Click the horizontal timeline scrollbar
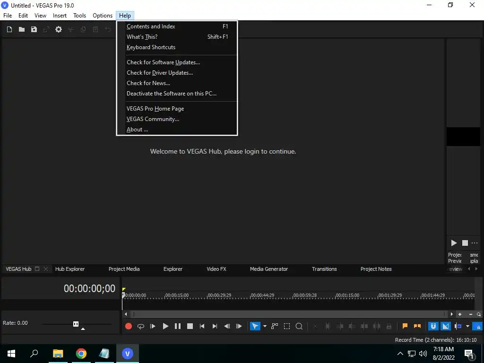Viewport: 484px width, 363px height. point(290,314)
